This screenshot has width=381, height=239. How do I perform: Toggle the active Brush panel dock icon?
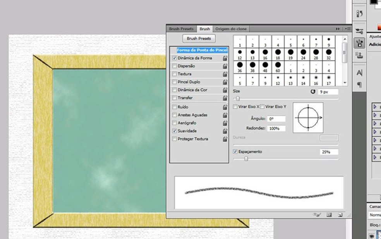(359, 43)
